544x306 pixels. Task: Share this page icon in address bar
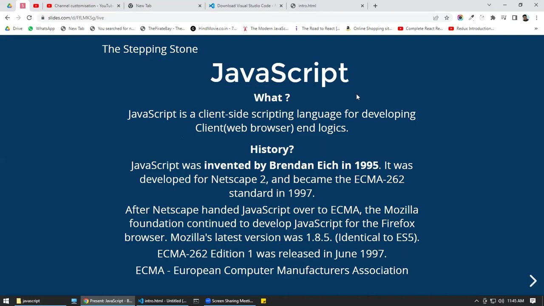436,18
